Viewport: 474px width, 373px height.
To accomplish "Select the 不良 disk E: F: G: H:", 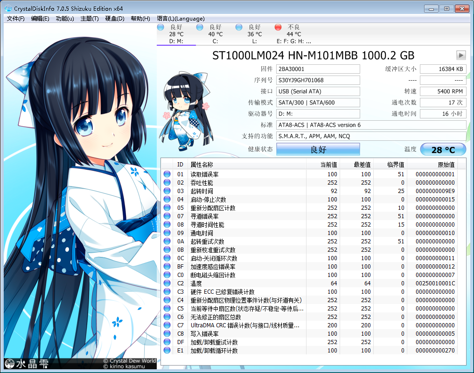I will (x=293, y=34).
